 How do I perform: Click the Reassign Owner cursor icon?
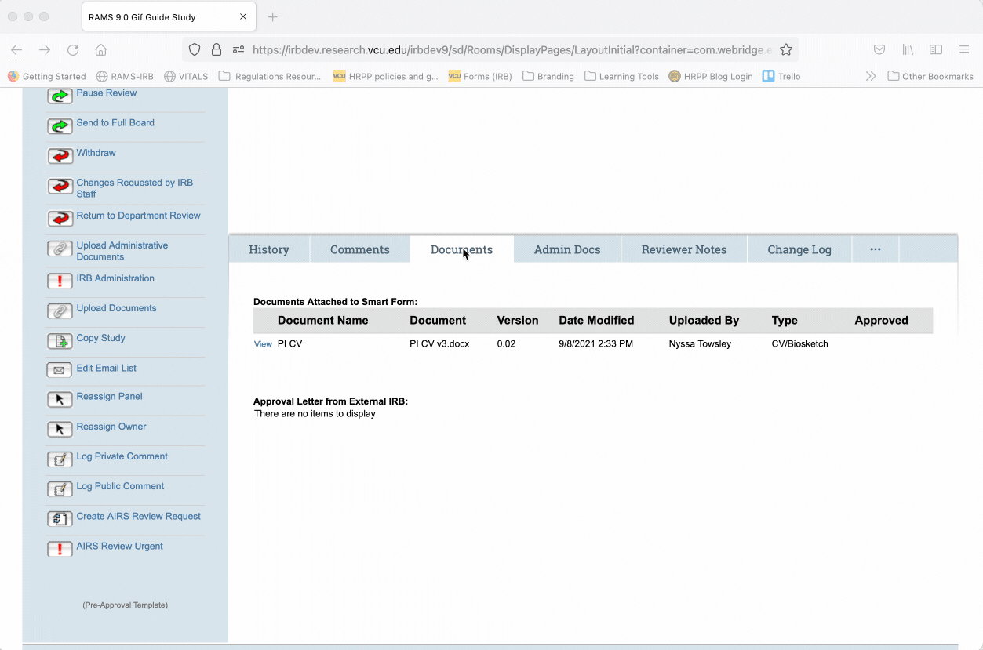pos(60,430)
